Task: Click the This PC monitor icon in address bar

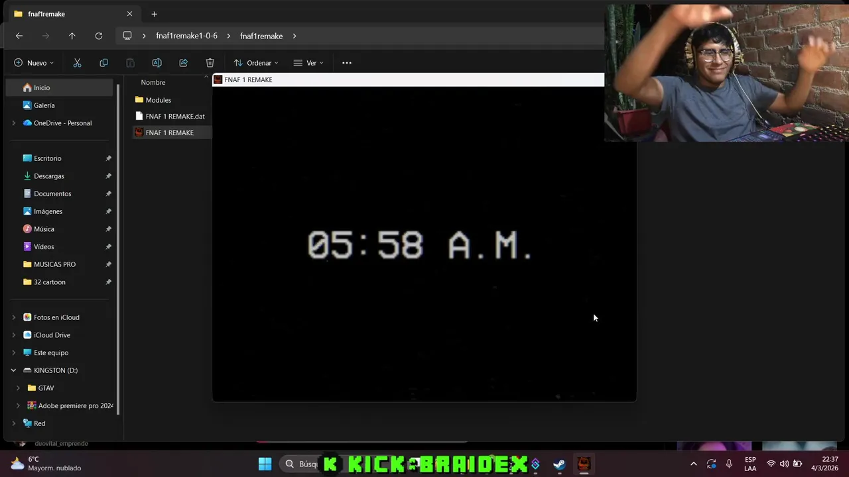Action: click(127, 36)
